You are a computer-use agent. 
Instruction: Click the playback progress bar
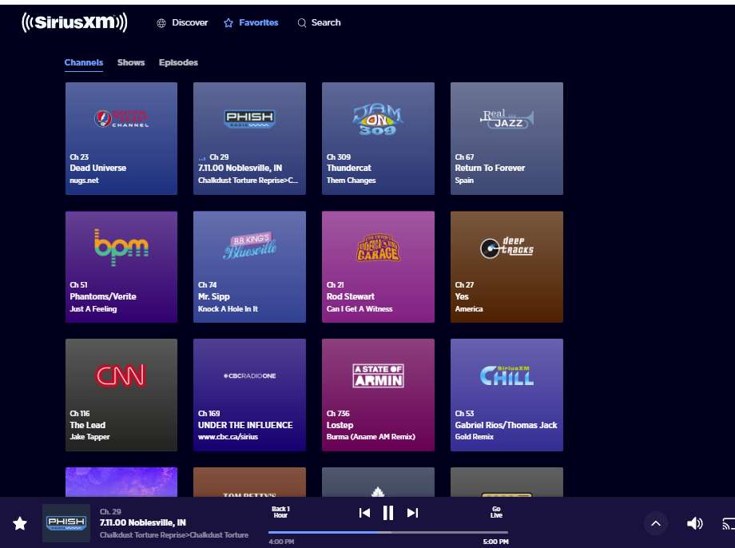[388, 532]
